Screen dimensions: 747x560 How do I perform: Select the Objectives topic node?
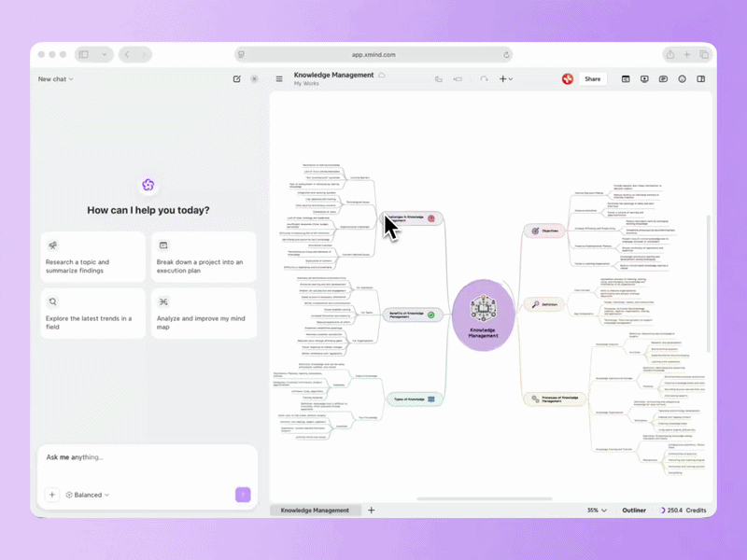(x=544, y=231)
